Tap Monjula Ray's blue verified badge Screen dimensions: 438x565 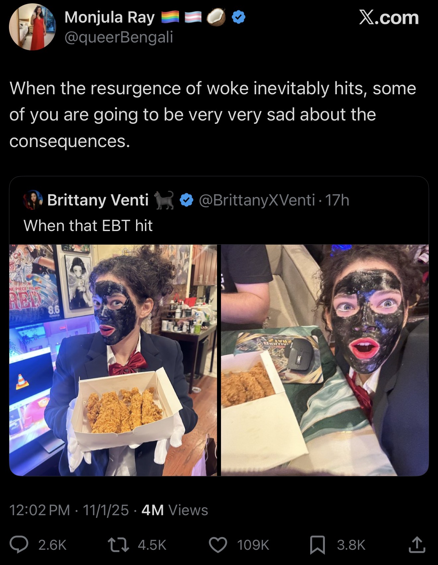point(238,17)
